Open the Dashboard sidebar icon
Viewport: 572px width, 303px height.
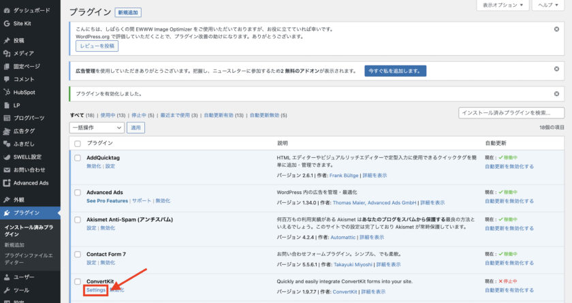click(7, 11)
